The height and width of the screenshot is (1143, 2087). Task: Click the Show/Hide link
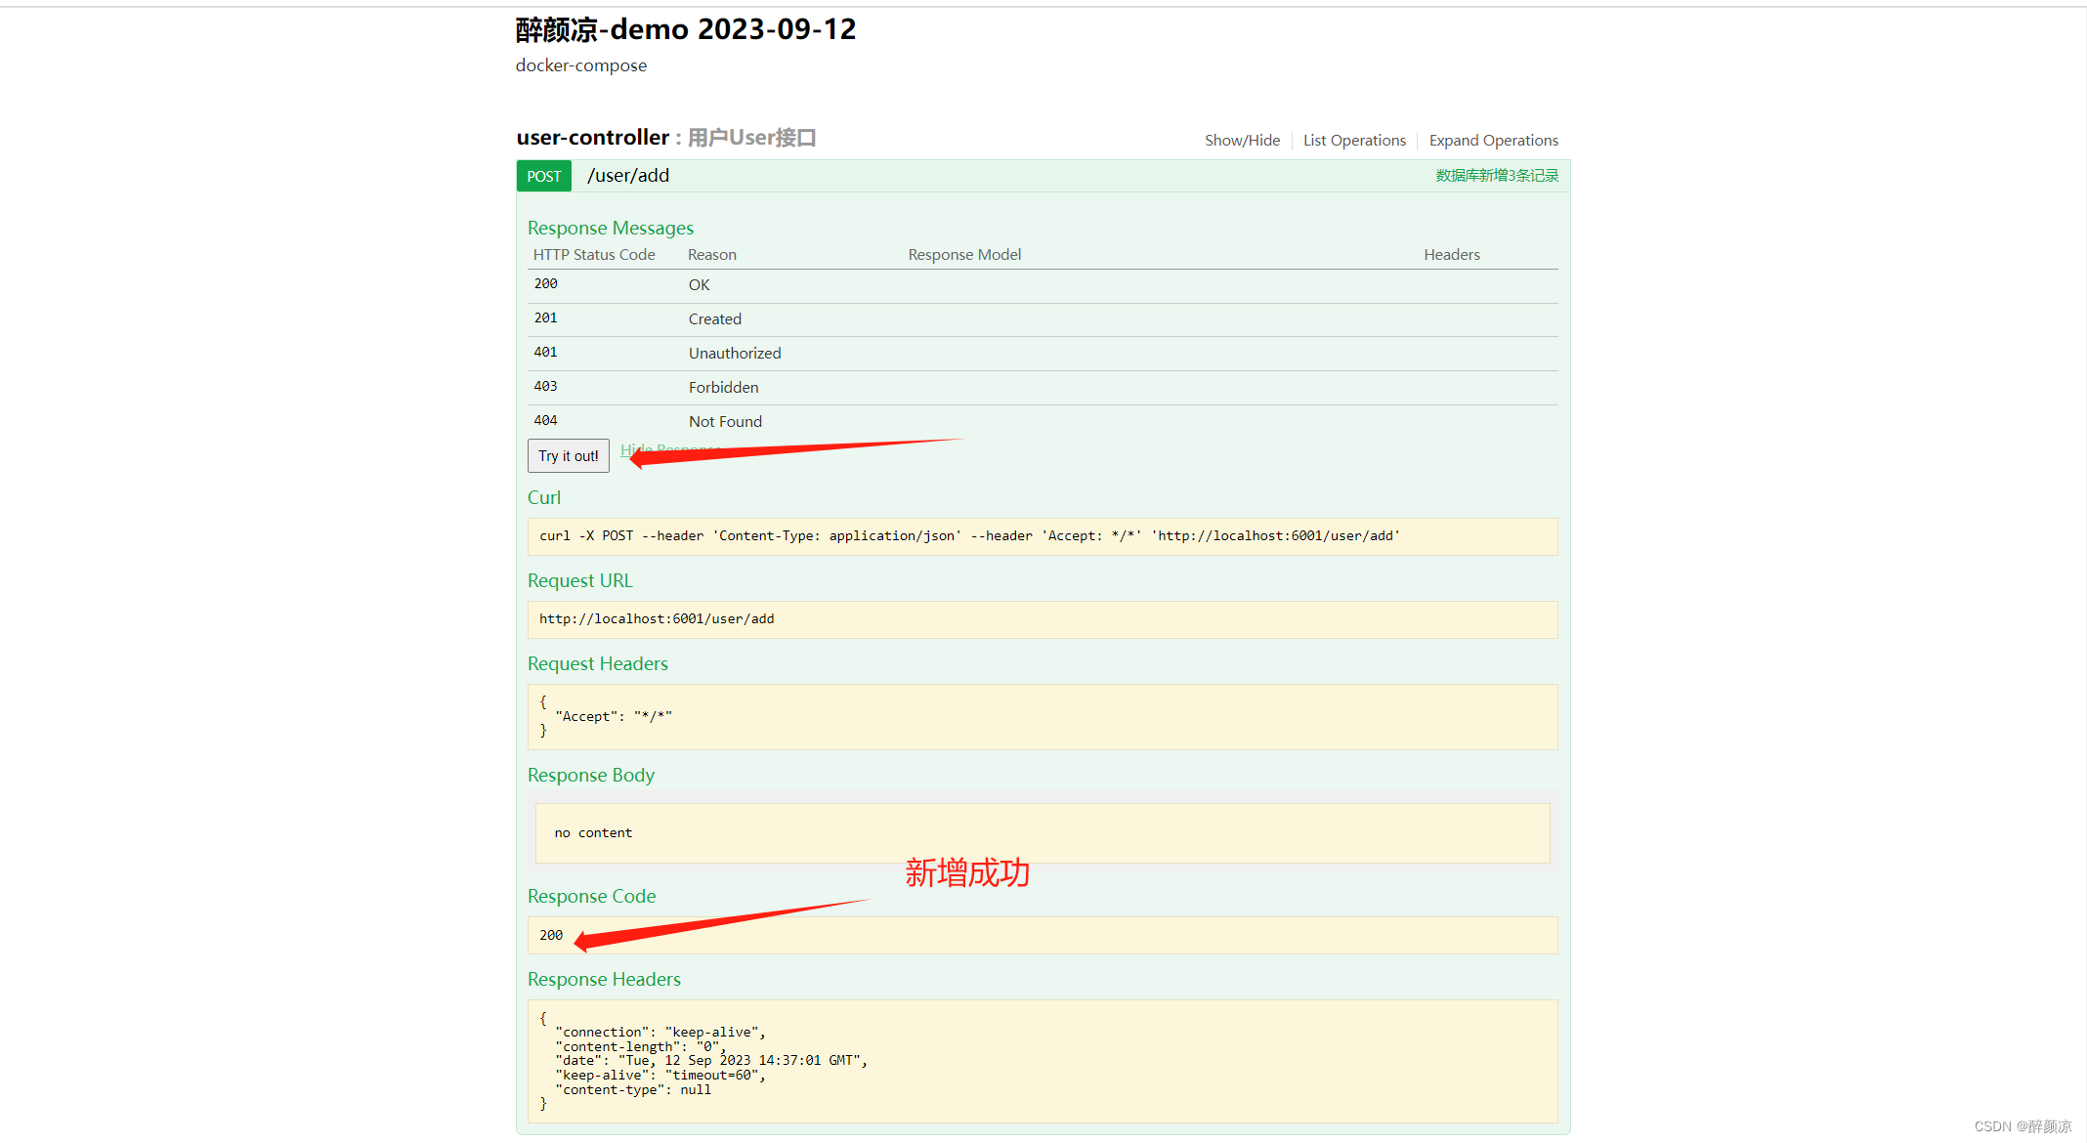(x=1242, y=141)
